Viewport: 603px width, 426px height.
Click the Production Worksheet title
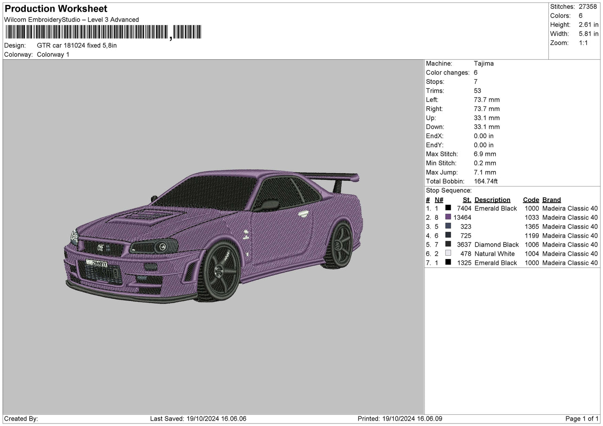[56, 9]
